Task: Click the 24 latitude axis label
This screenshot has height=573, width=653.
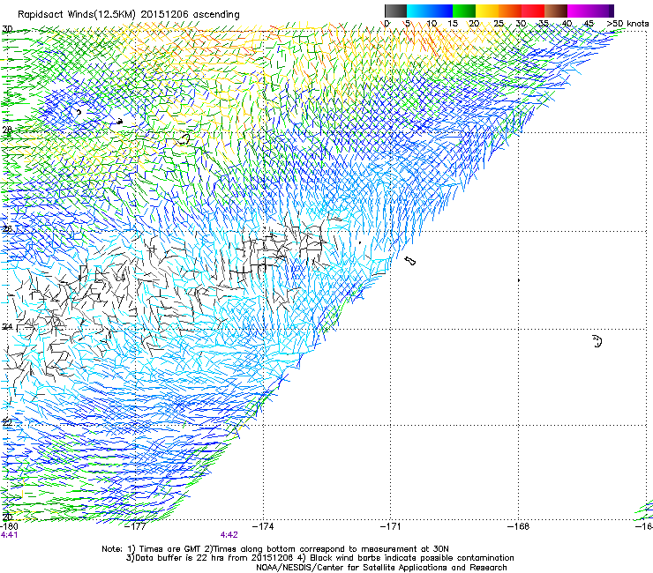Action: click(x=7, y=327)
